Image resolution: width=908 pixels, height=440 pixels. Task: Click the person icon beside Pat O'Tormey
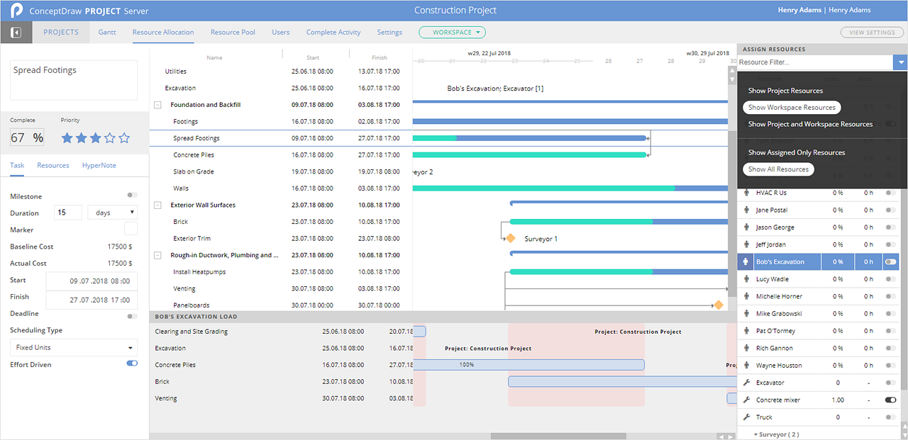[x=746, y=331]
